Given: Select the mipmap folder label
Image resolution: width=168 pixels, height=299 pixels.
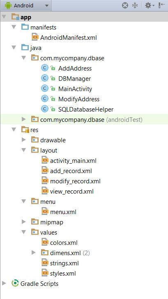Looking at the screenshot, I should (51, 222).
